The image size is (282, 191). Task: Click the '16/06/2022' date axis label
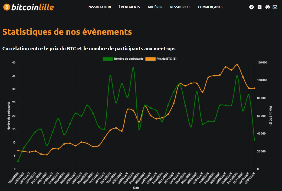[x=14, y=178]
